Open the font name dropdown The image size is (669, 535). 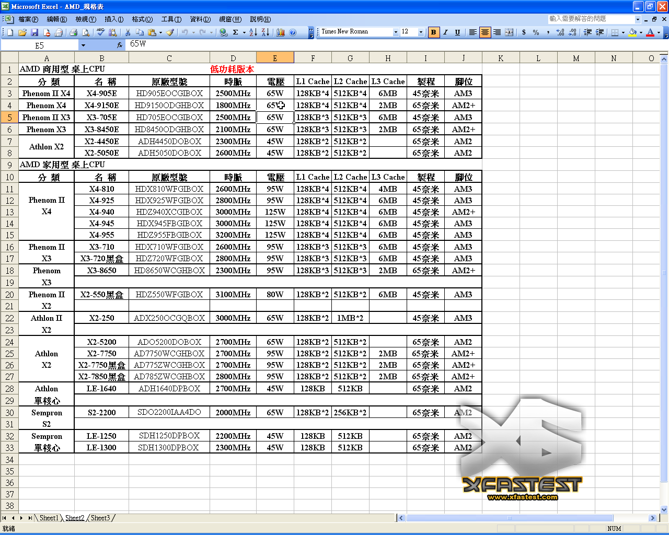pyautogui.click(x=396, y=32)
